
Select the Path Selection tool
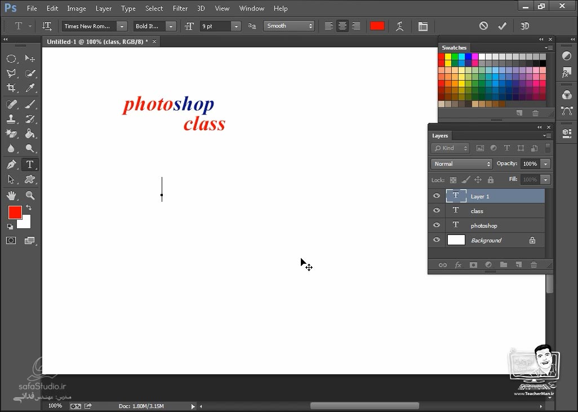click(x=11, y=179)
